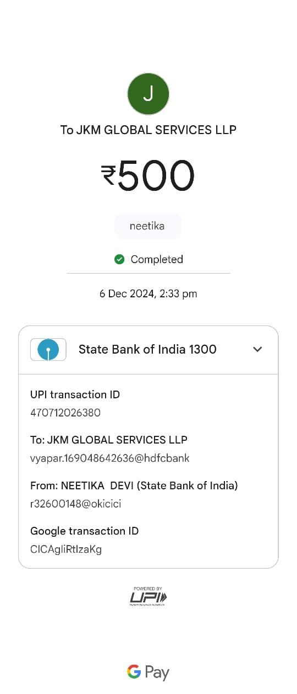Click the green Completed checkmark icon

(x=119, y=259)
